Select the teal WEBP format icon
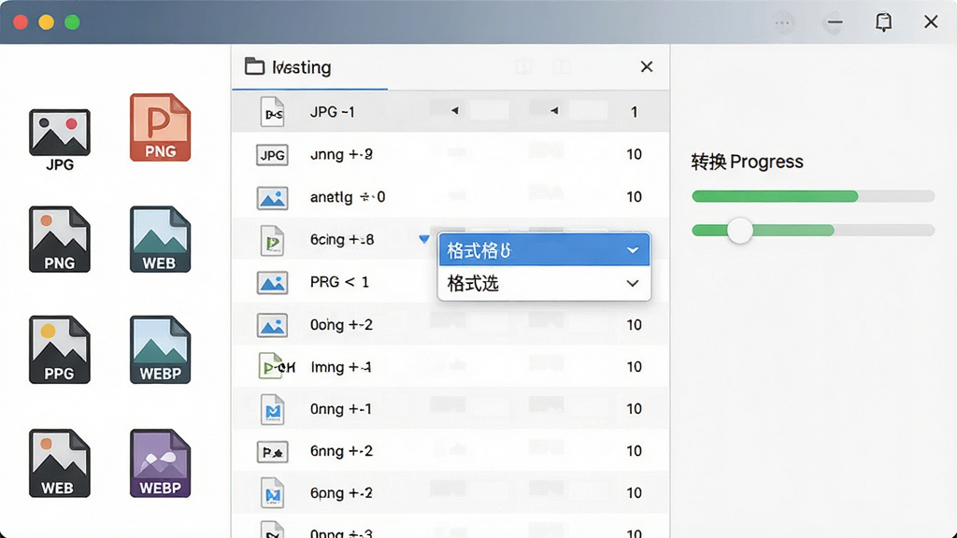The width and height of the screenshot is (957, 538). coord(160,349)
